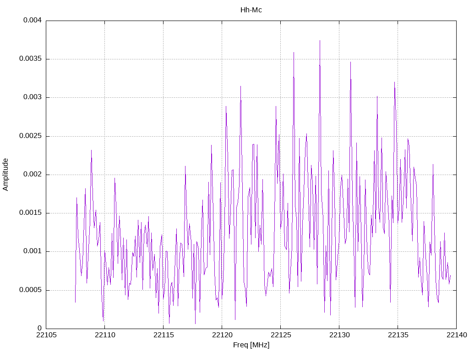Click the Freq [MHz] x-axis label

[251, 345]
